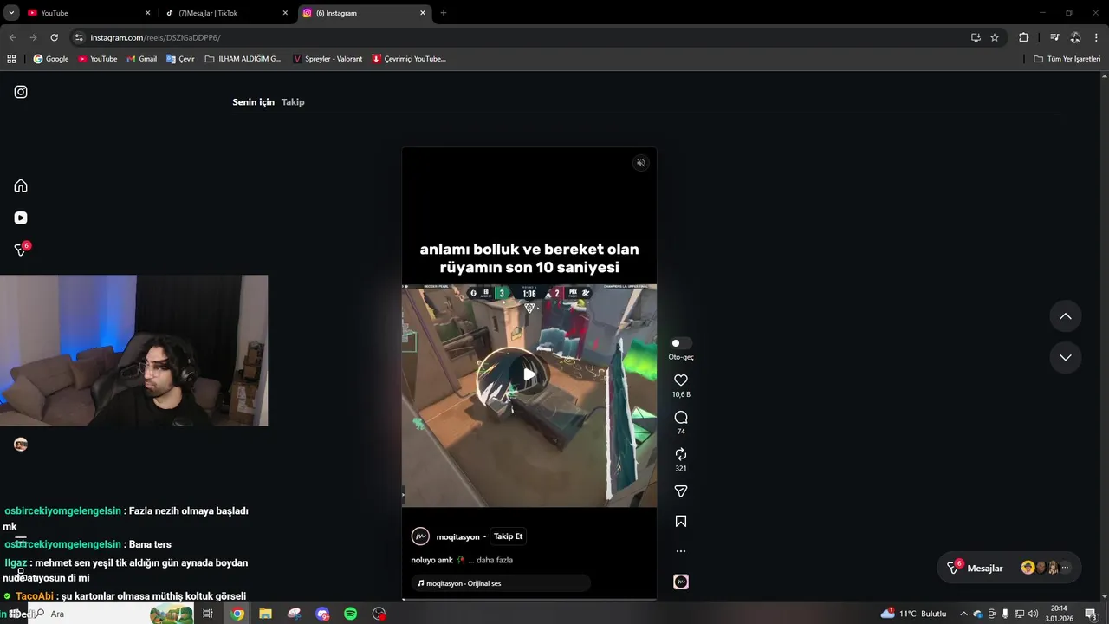Viewport: 1109px width, 624px height.
Task: Go to previous reel with up arrow
Action: [x=1066, y=316]
